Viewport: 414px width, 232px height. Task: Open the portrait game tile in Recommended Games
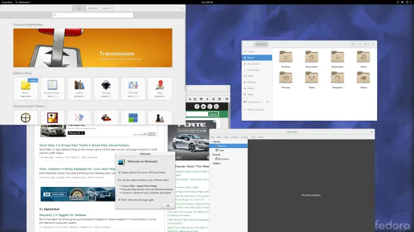52,118
